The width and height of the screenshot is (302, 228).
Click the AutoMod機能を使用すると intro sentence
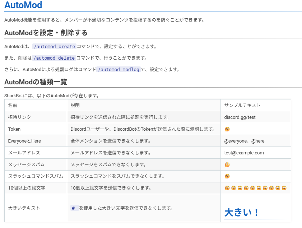coord(104,20)
